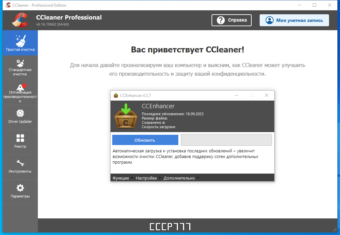Click the CCEnhancer heading text

click(158, 106)
